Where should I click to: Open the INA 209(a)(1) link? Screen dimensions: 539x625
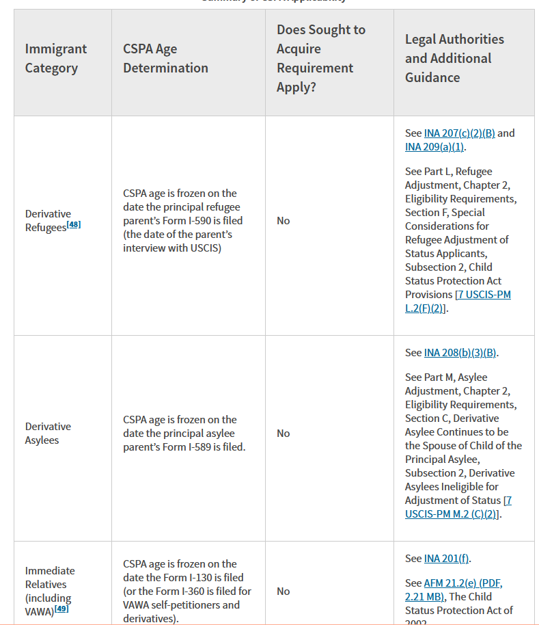click(434, 147)
